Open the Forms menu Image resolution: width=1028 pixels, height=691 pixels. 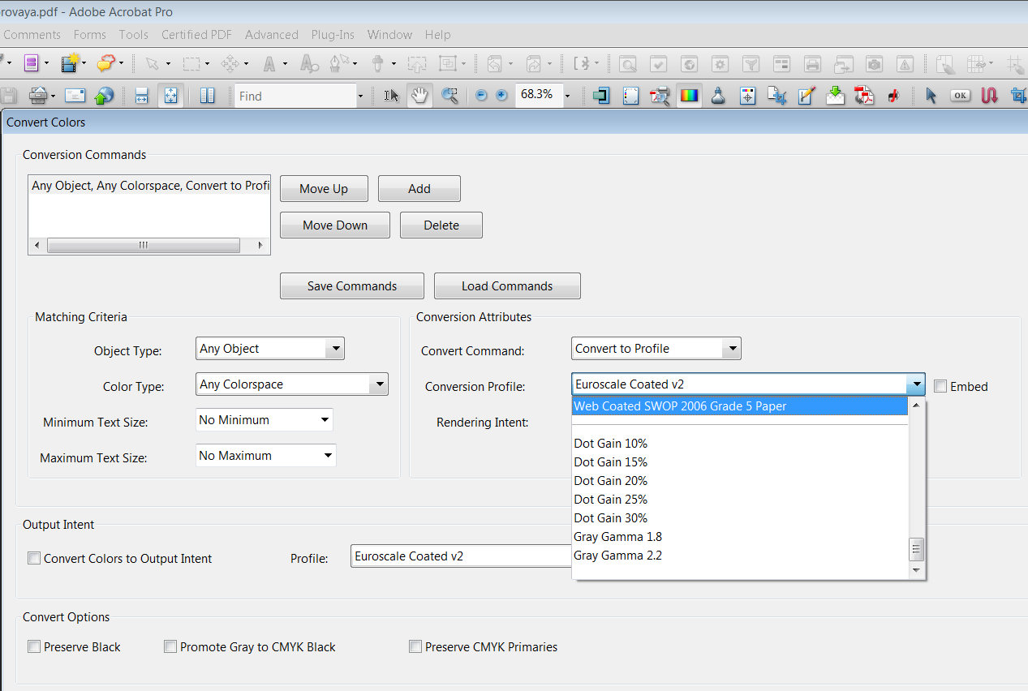(89, 35)
